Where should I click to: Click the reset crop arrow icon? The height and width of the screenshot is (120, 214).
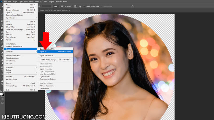(132, 6)
